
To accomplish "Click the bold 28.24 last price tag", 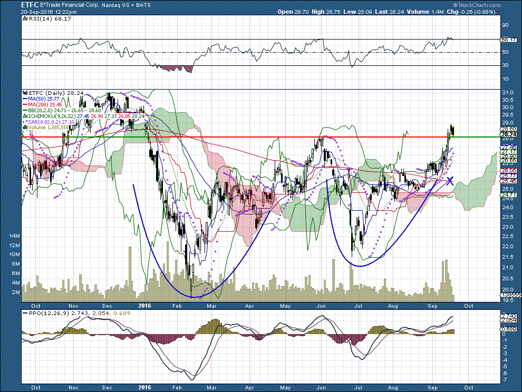I will (509, 134).
